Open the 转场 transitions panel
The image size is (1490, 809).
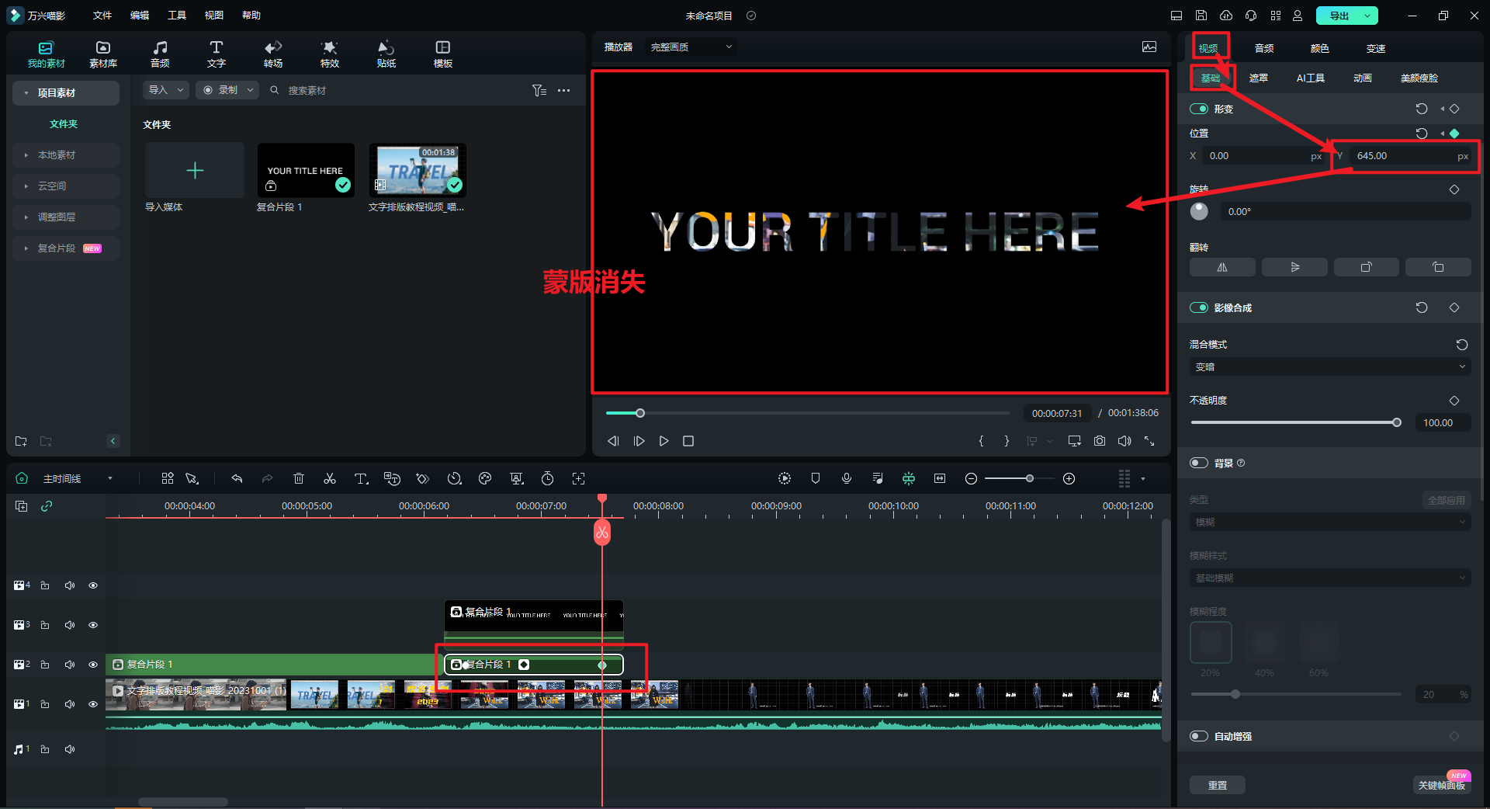[x=272, y=54]
